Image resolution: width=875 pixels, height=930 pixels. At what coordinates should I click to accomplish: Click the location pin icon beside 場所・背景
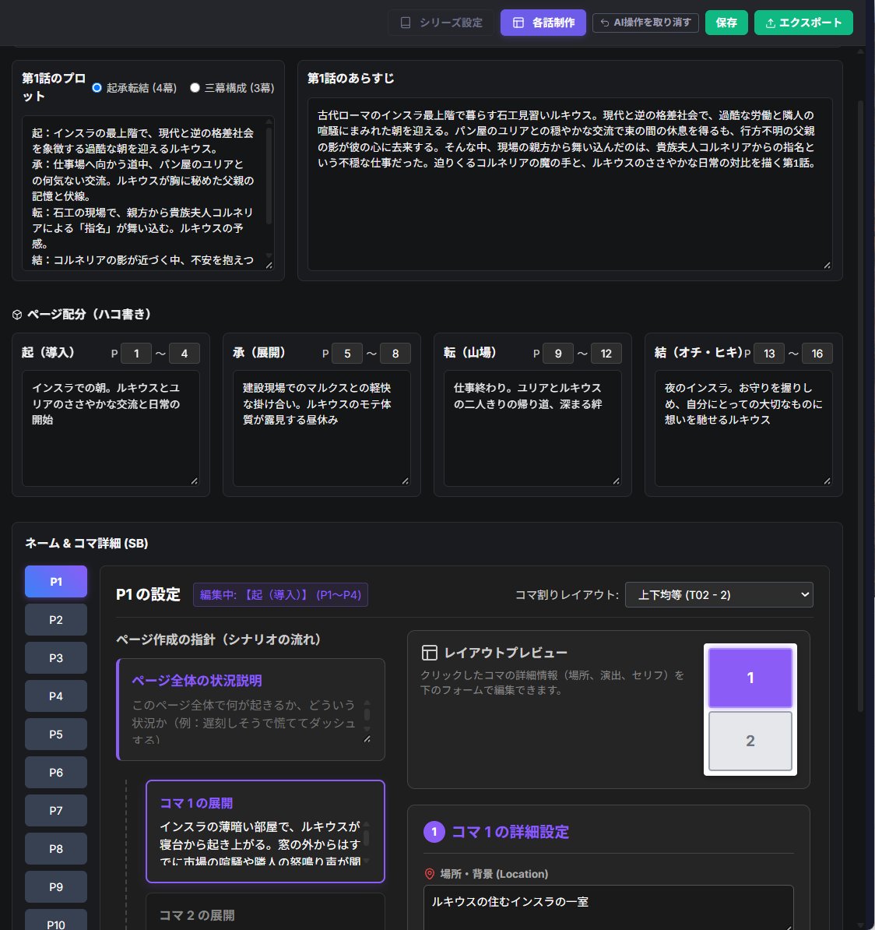tap(430, 874)
